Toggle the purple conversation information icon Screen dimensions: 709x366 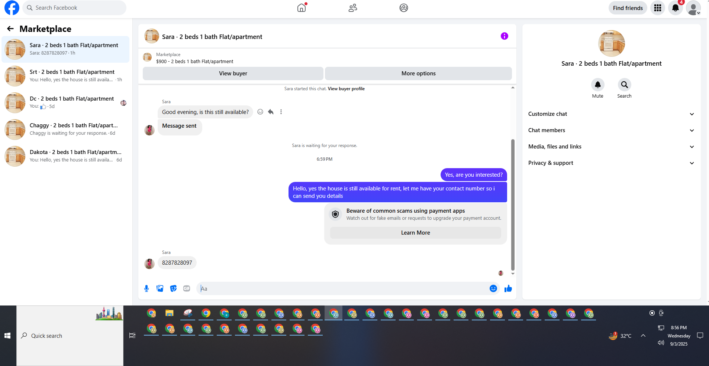coord(504,36)
